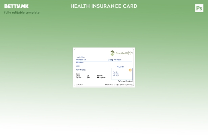The image size is (208, 135).
Task: Click the BETTY.MK logo
Action: [16, 6]
